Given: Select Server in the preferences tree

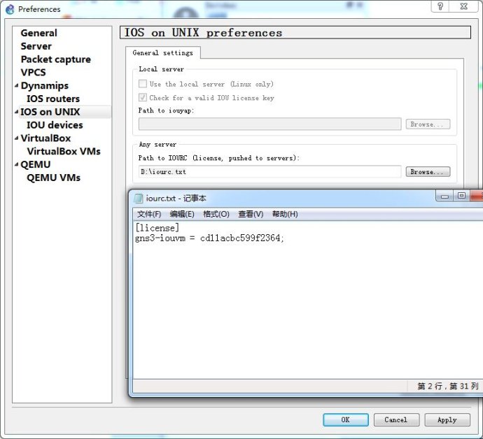Looking at the screenshot, I should click(x=36, y=46).
